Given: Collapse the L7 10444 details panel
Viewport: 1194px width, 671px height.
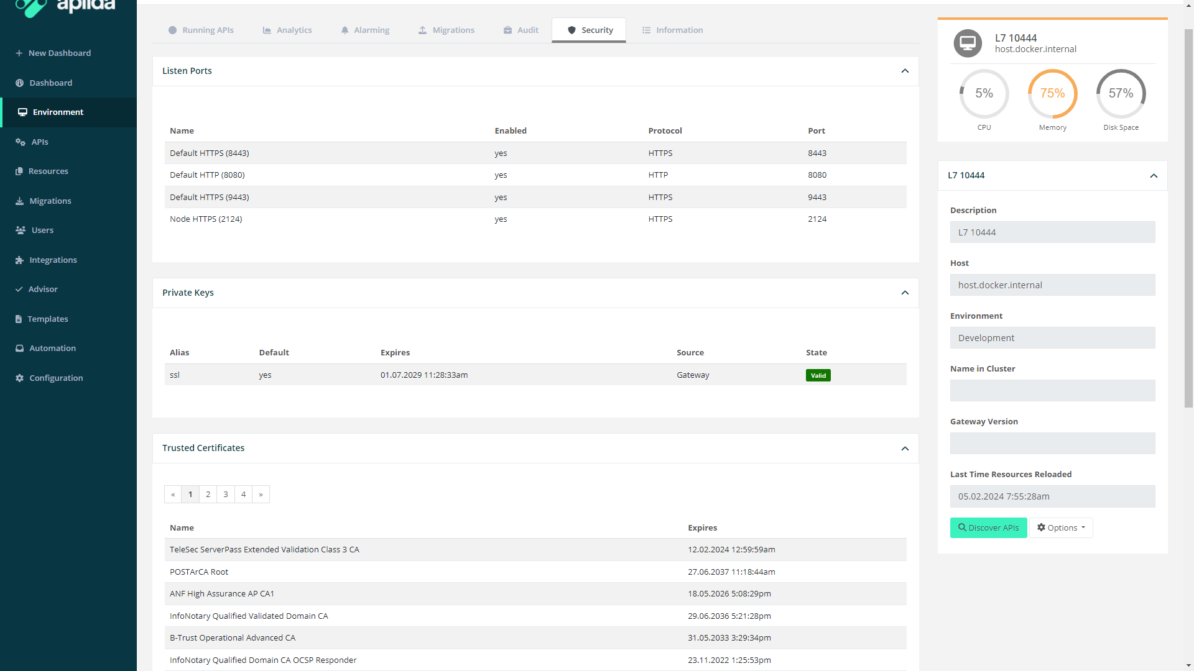Looking at the screenshot, I should point(1154,175).
